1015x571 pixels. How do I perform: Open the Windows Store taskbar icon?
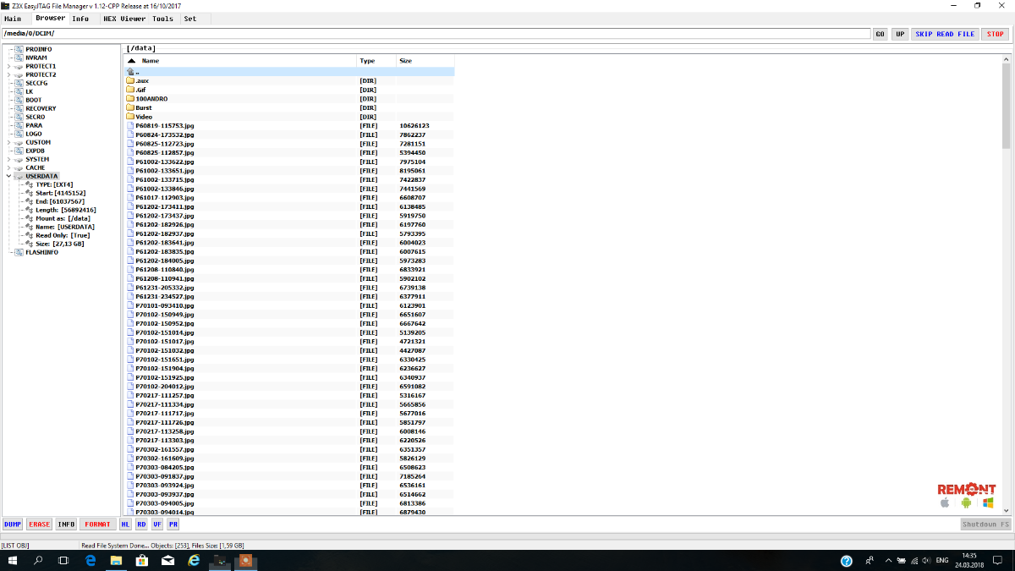(141, 561)
